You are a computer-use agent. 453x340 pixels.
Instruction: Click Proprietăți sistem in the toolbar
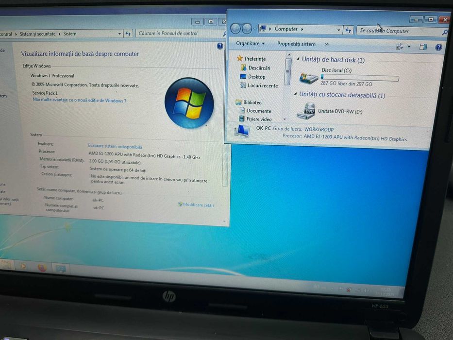296,44
